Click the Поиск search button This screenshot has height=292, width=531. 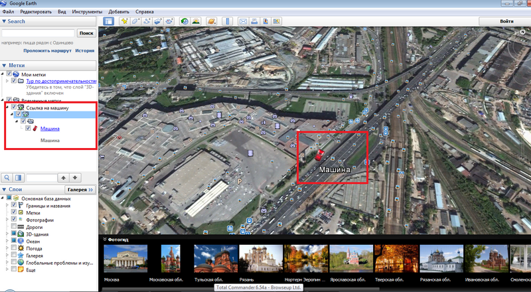(86, 33)
